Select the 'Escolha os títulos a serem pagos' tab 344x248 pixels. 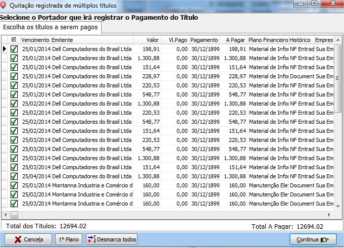click(x=51, y=28)
